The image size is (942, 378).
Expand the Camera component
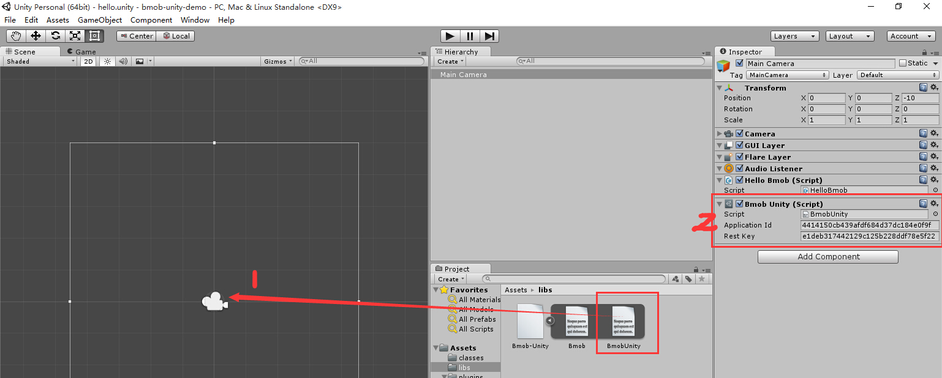(719, 134)
